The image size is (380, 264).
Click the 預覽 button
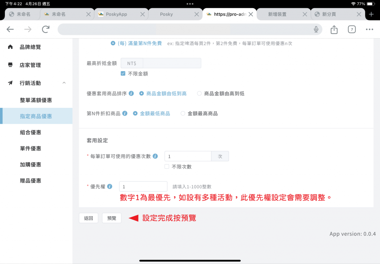tap(111, 218)
